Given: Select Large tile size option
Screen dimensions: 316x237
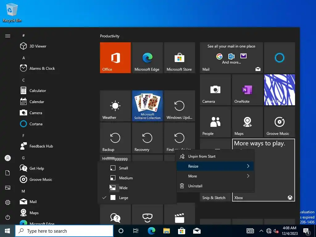Looking at the screenshot, I should coord(137,198).
